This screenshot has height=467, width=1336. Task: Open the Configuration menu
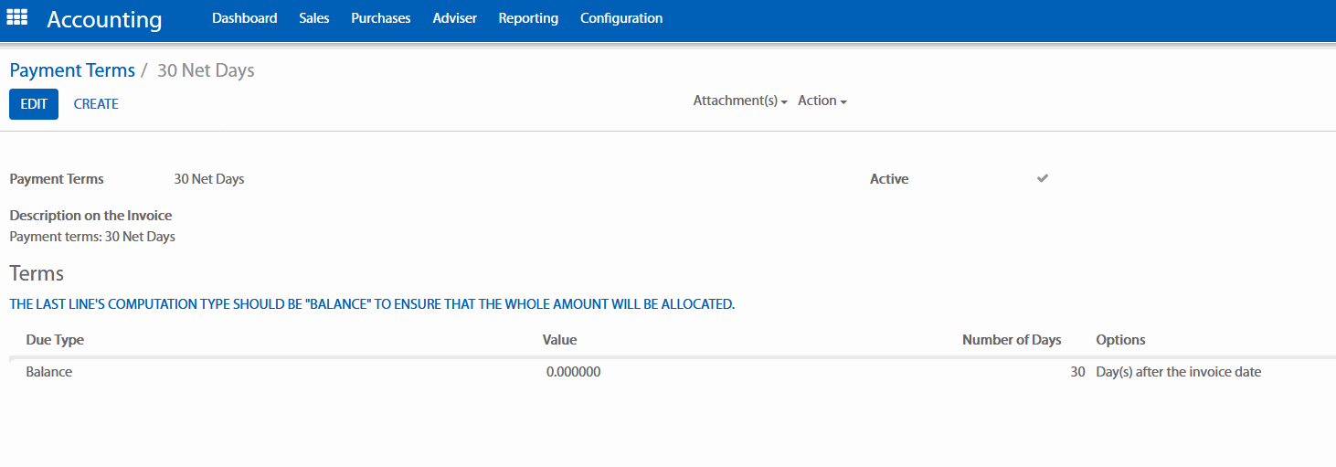pos(621,18)
